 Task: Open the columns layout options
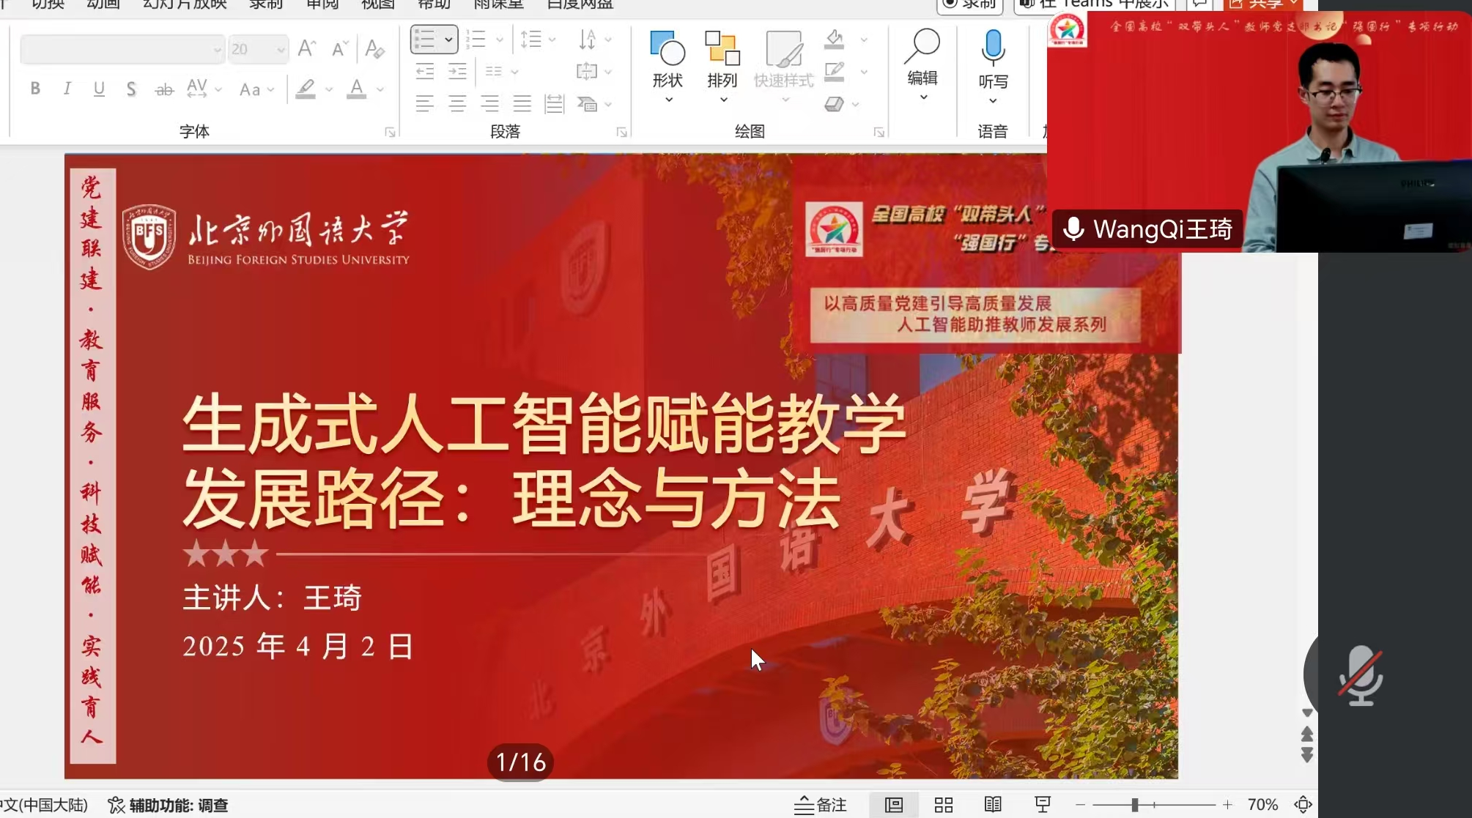[501, 71]
